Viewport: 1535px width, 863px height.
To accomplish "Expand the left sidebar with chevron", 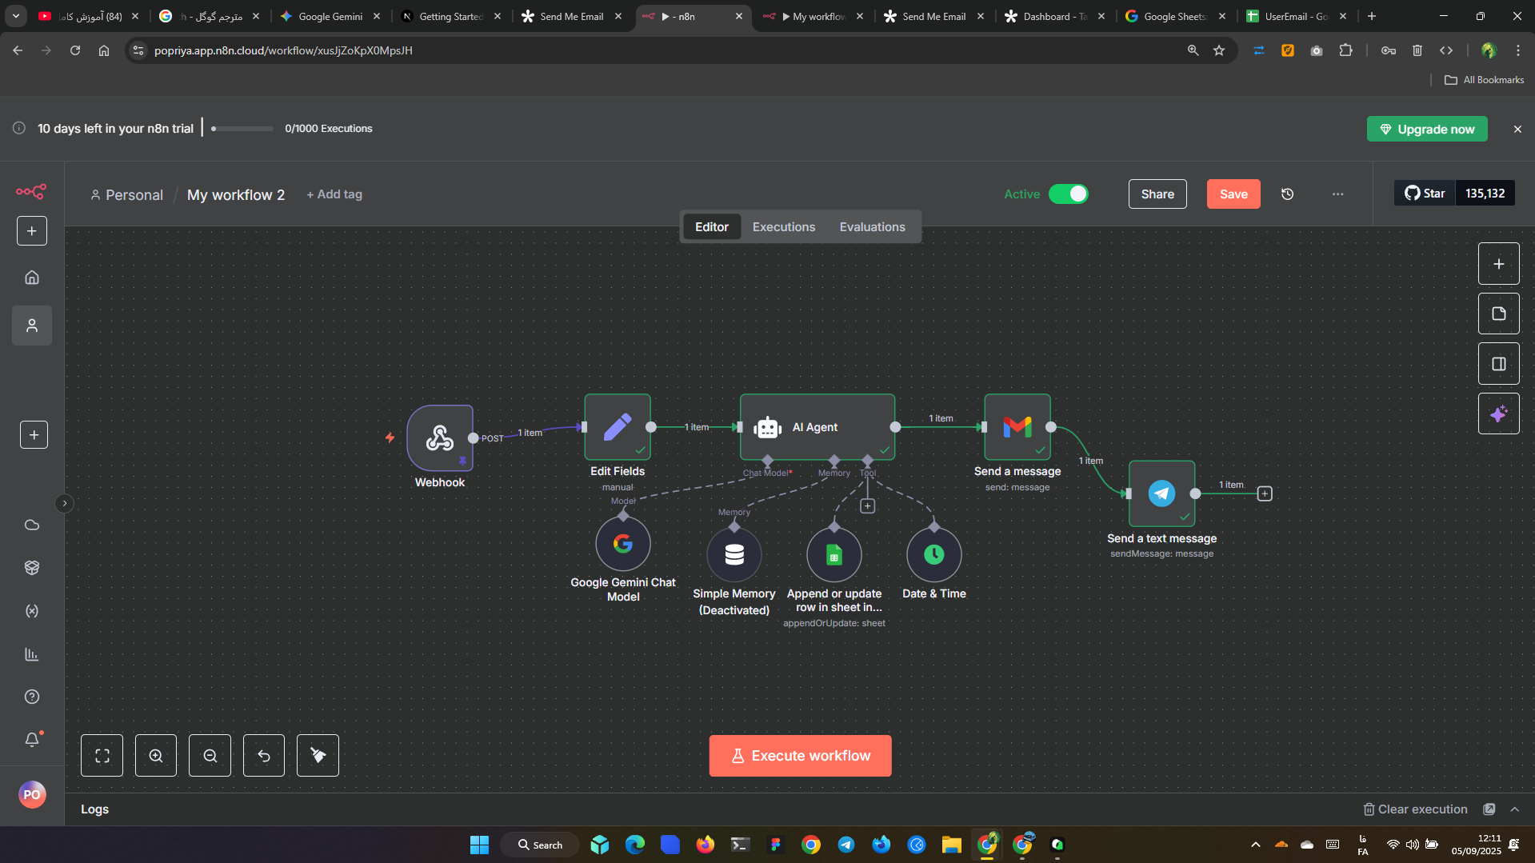I will [x=65, y=503].
